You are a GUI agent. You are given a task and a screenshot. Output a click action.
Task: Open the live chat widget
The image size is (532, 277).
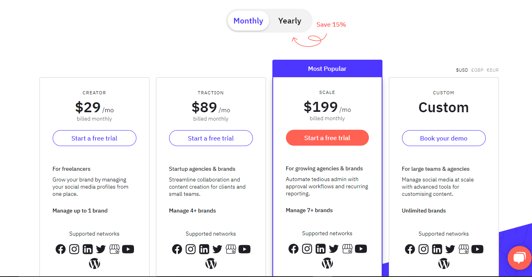pos(519,258)
